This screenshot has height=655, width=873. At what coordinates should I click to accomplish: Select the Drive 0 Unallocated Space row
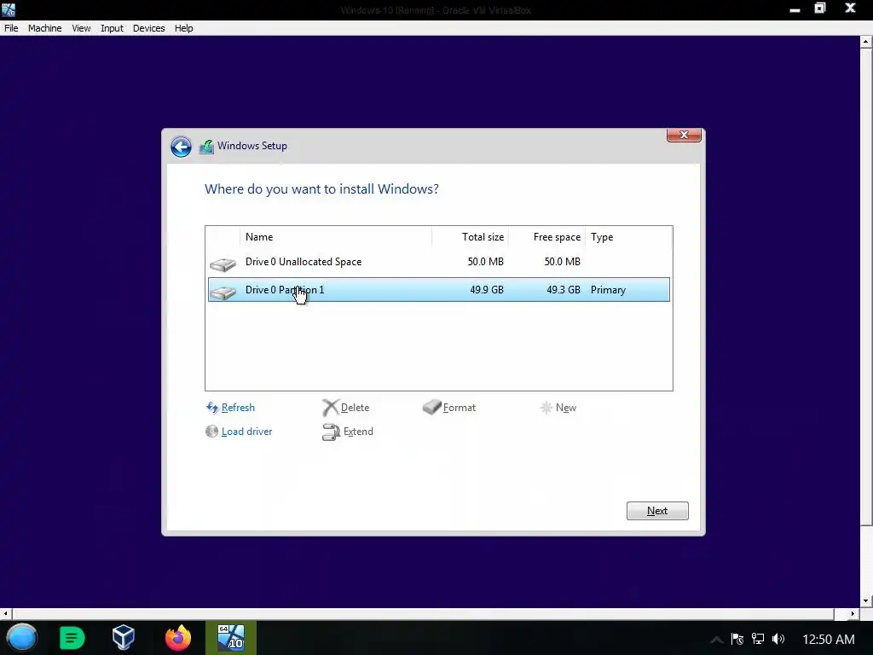439,262
